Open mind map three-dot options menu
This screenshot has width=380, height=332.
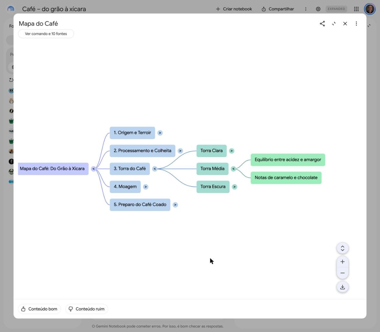[356, 24]
